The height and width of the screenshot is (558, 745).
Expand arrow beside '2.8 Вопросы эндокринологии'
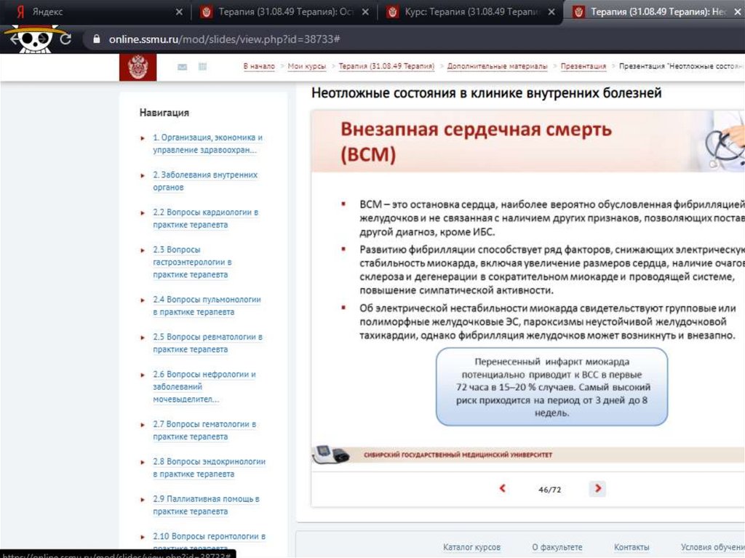[143, 463]
